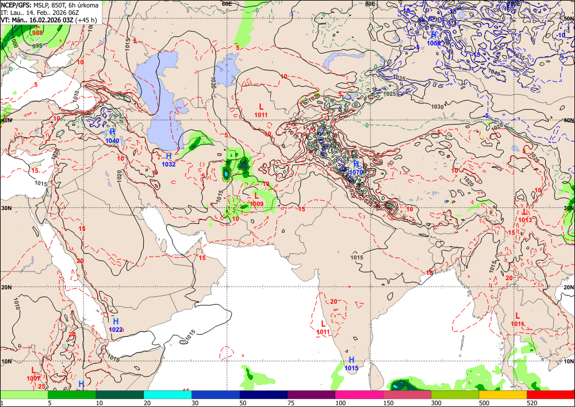Select the blue 30–50 mm legend swatch

click(215, 395)
